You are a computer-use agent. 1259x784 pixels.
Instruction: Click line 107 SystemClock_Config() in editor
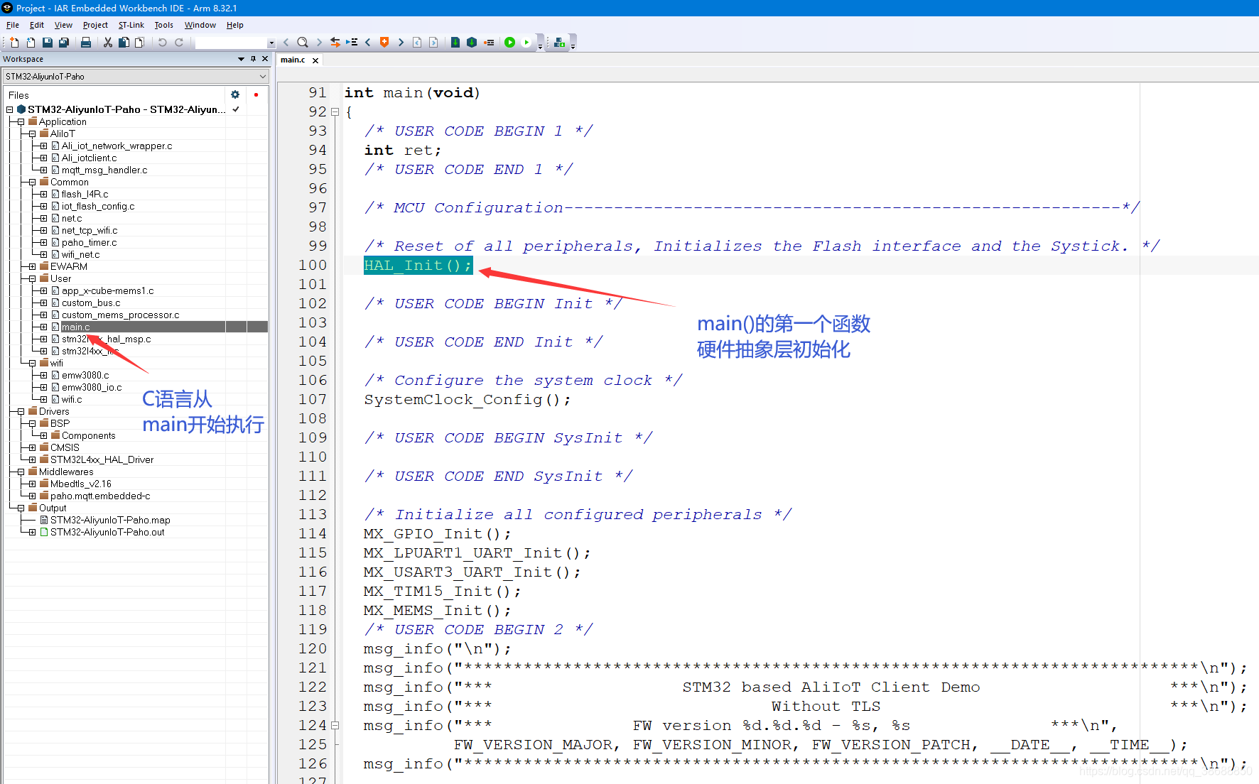(x=468, y=400)
